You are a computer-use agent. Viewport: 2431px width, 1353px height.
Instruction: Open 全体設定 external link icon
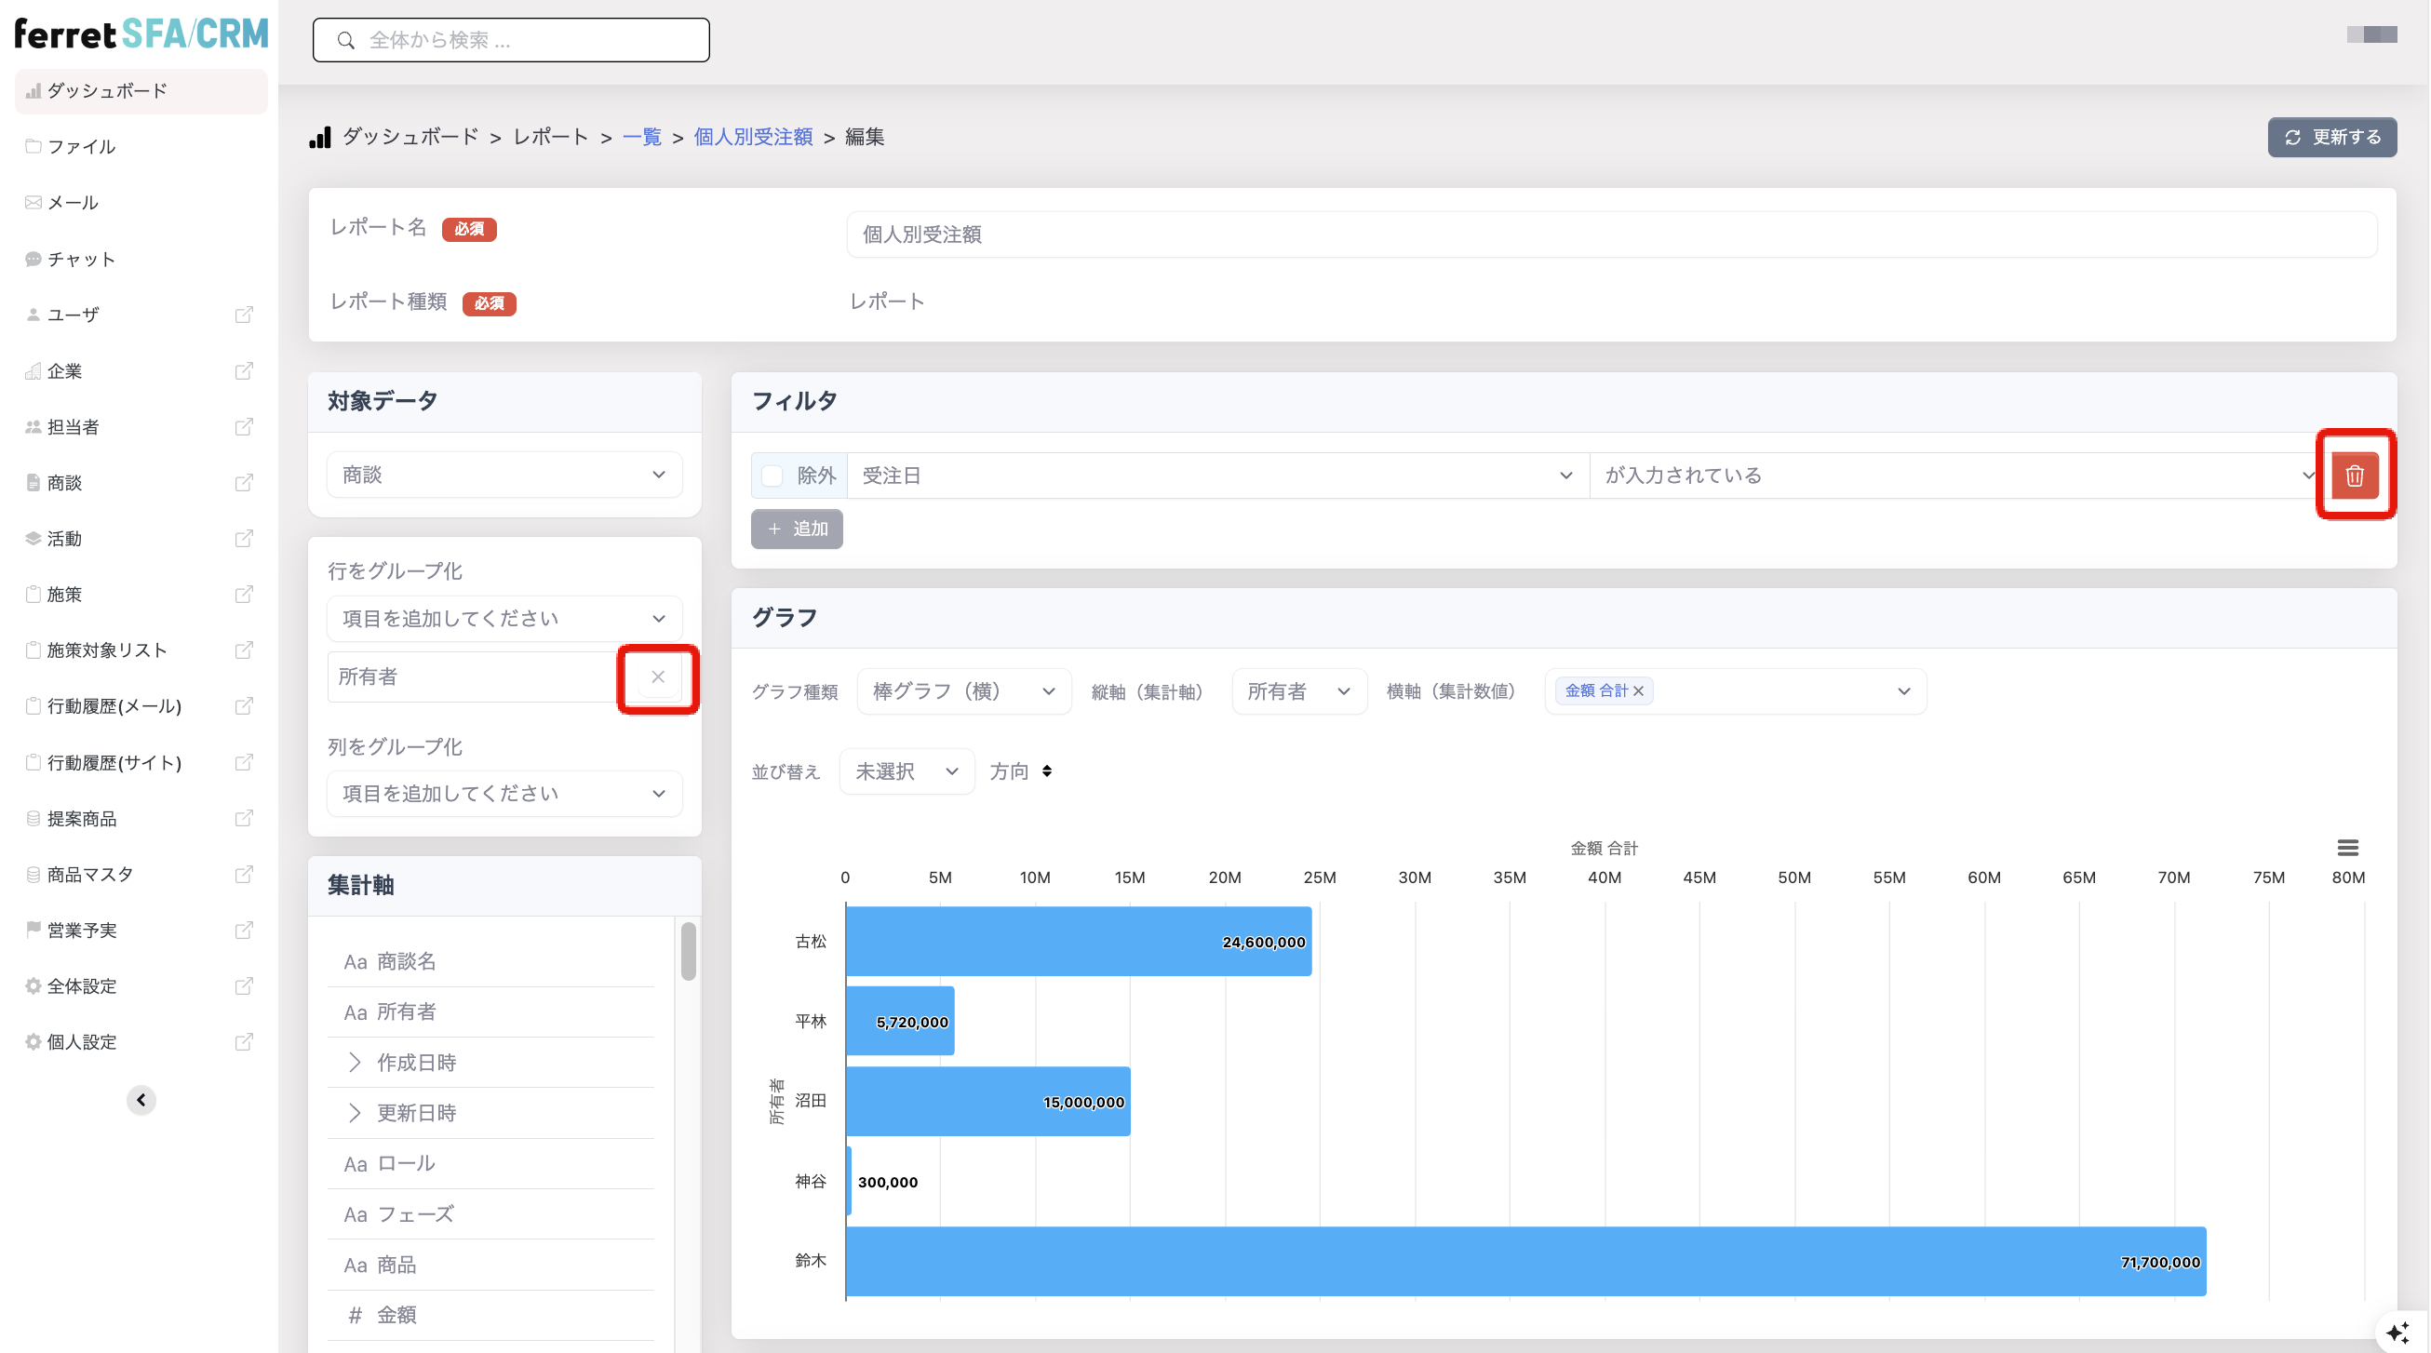coord(244,986)
